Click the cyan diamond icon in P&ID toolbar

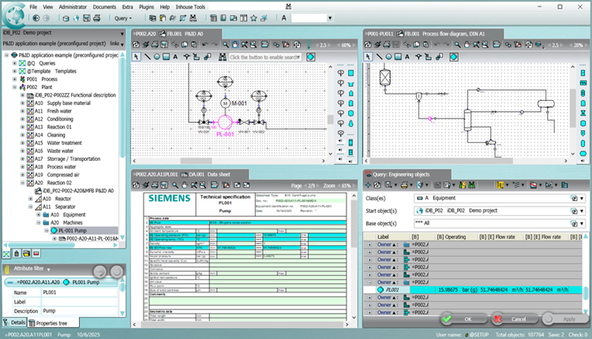(x=311, y=57)
